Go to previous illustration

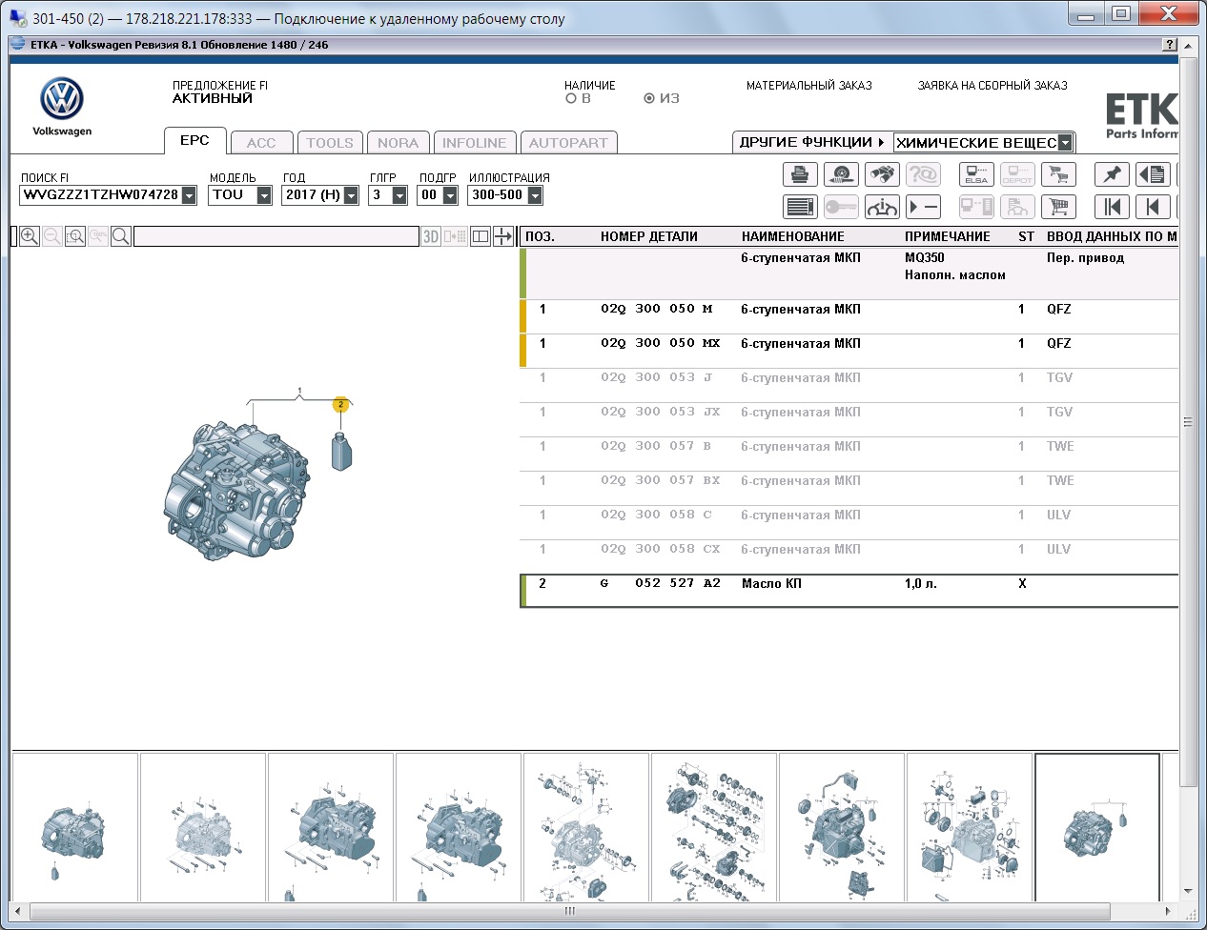[x=1154, y=207]
